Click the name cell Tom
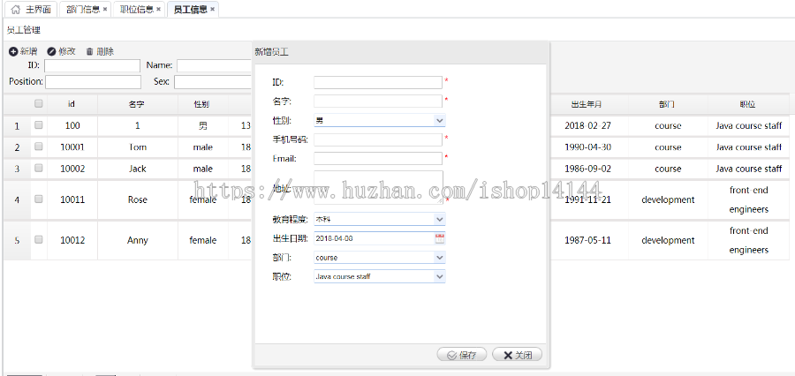Screen dimensions: 795x376 (138, 147)
